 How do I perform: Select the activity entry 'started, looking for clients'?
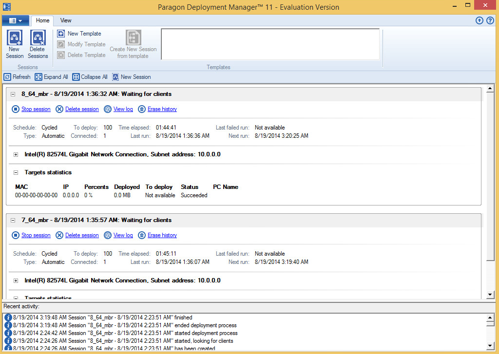[x=123, y=341]
